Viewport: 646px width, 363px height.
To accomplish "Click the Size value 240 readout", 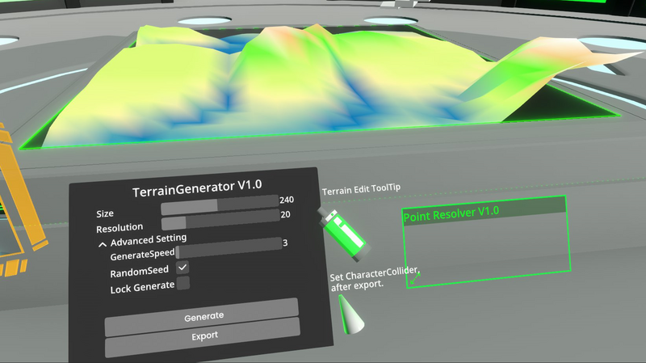I will 287,200.
